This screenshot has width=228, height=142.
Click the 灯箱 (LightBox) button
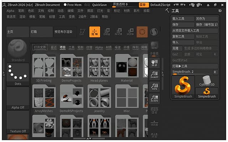tap(41, 32)
